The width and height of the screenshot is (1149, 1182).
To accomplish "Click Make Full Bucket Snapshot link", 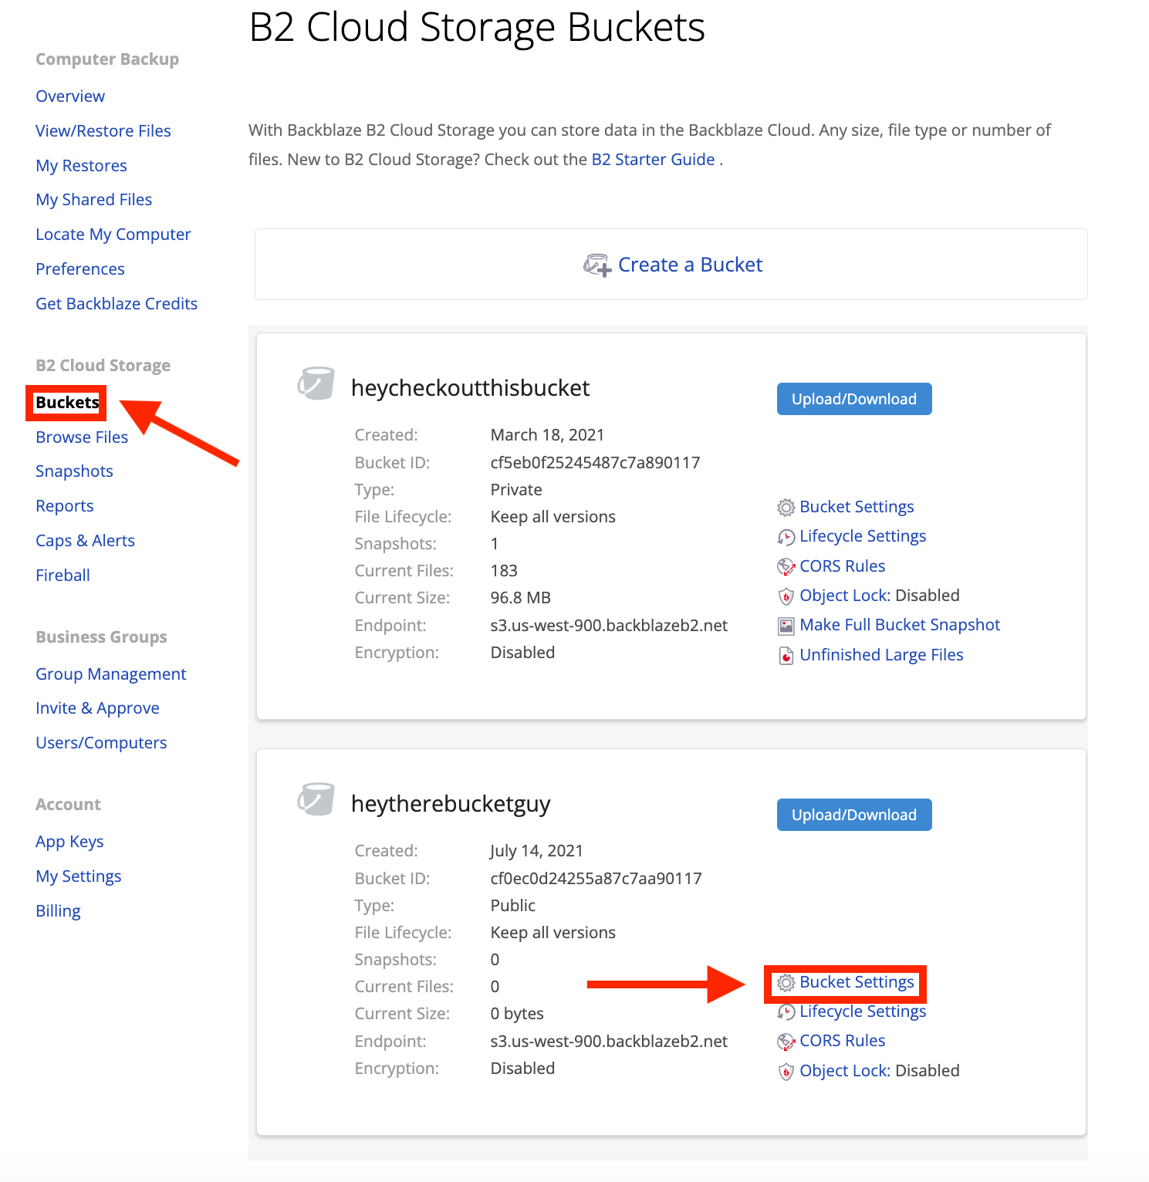I will pos(900,625).
